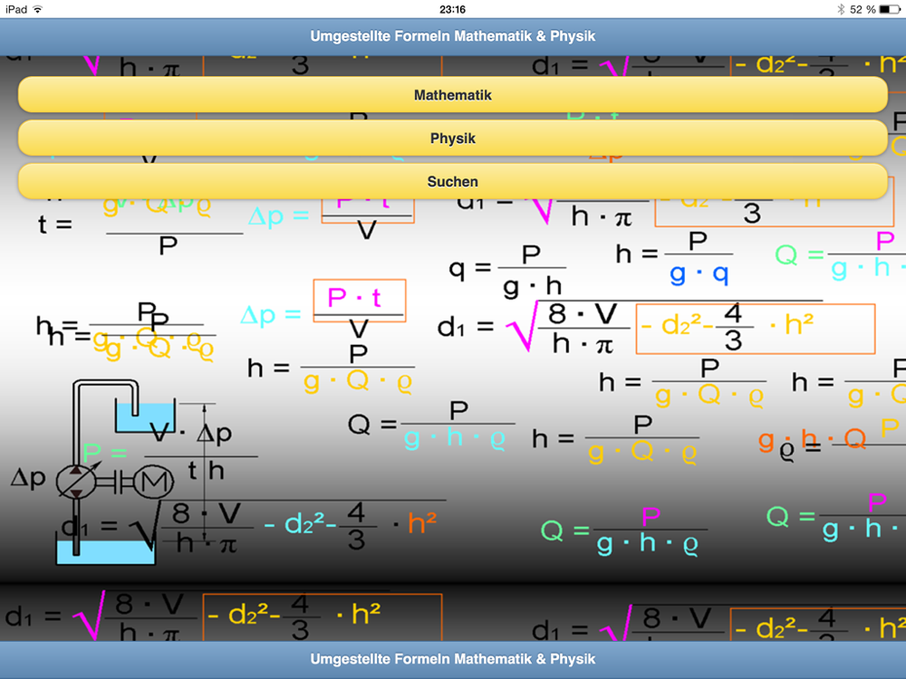Tap the Wi-Fi status icon
Screen dimensions: 906x679
click(38, 9)
